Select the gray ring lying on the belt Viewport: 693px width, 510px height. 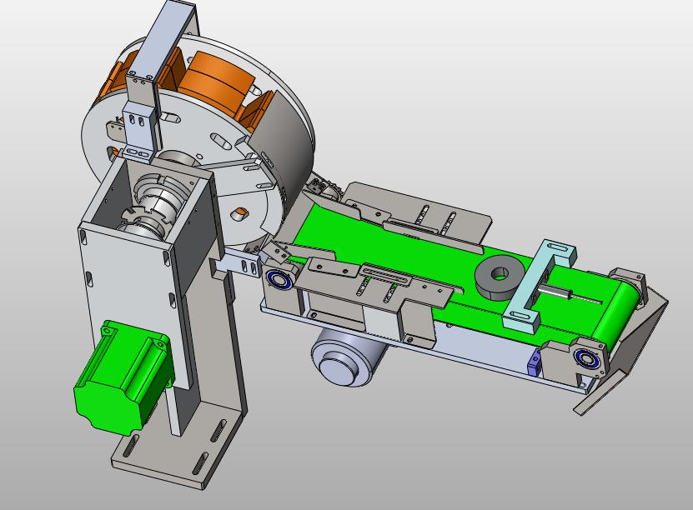pyautogui.click(x=500, y=277)
